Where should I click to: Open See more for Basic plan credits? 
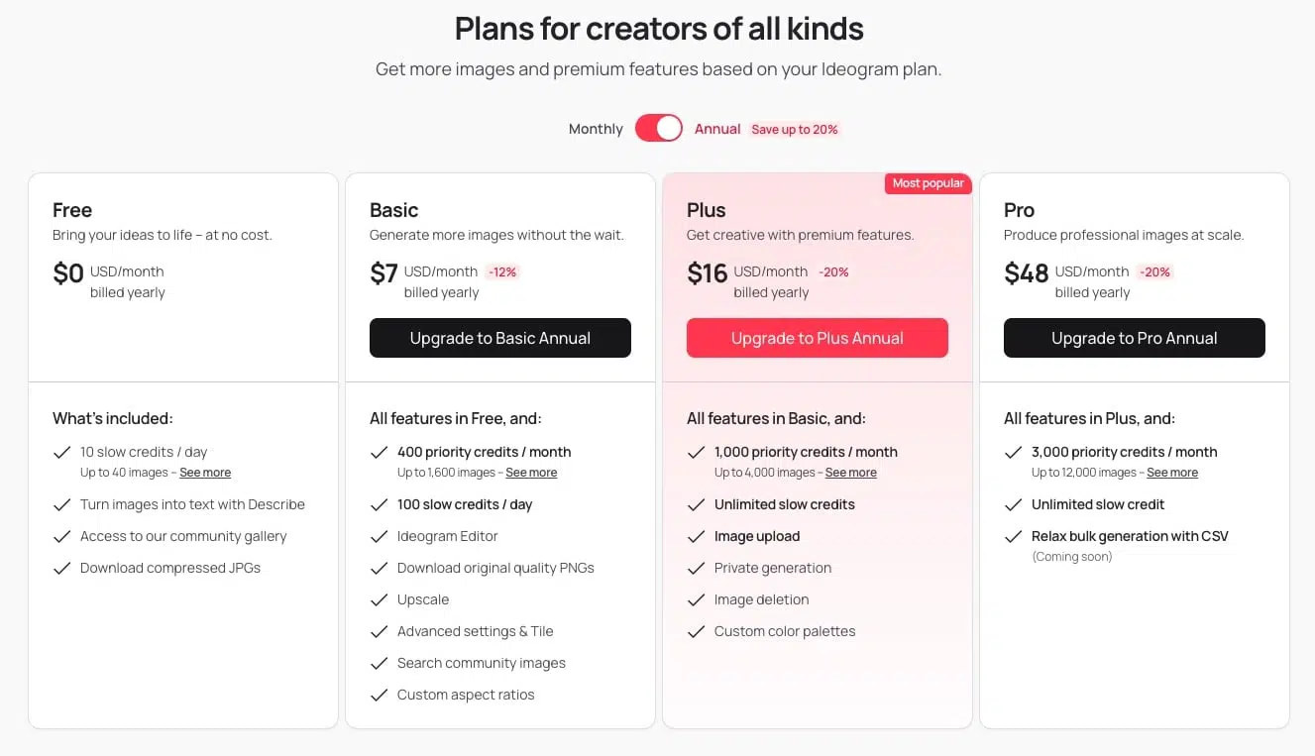point(531,473)
